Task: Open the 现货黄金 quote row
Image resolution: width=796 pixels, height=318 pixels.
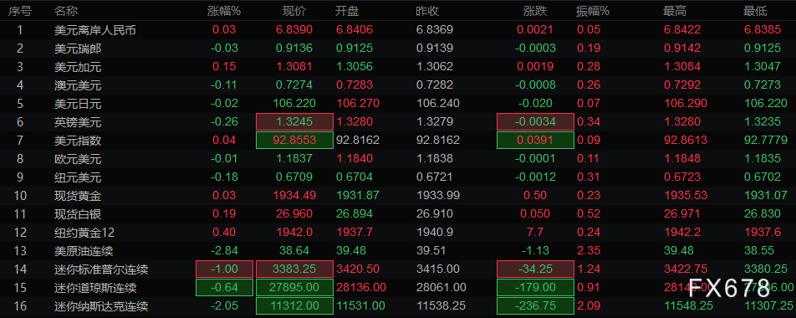Action: (398, 196)
